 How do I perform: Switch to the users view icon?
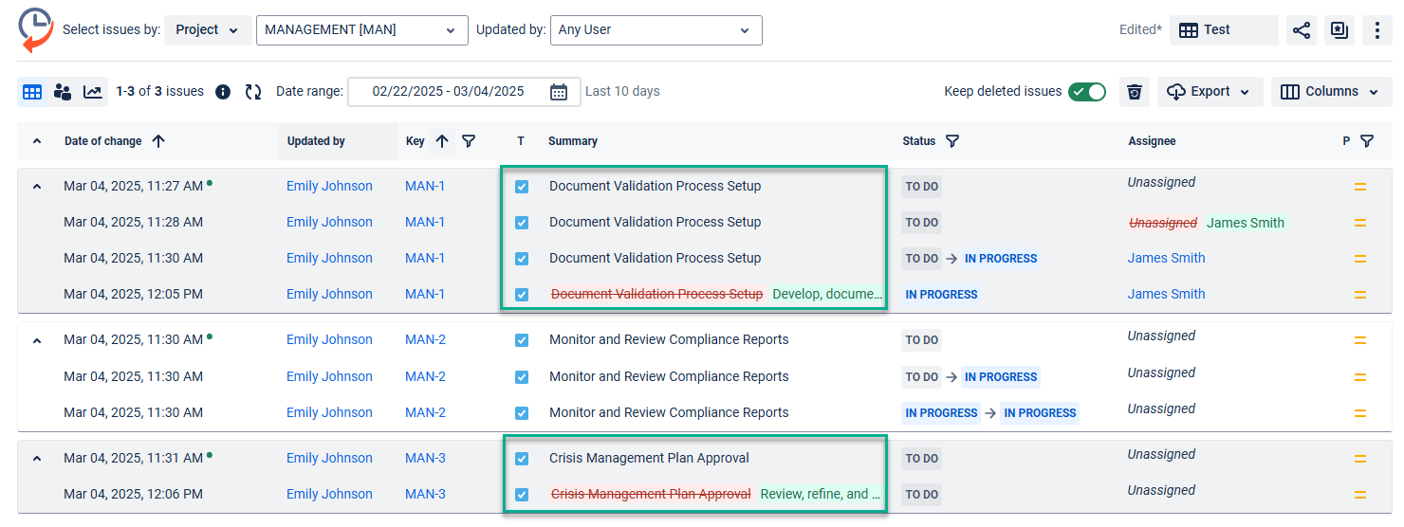(x=63, y=92)
